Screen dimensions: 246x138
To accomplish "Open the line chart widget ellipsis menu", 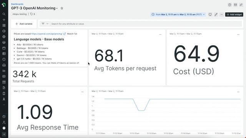I will 238,92.
